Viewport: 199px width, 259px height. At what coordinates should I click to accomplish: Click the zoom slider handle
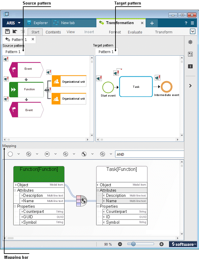pyautogui.click(x=133, y=244)
